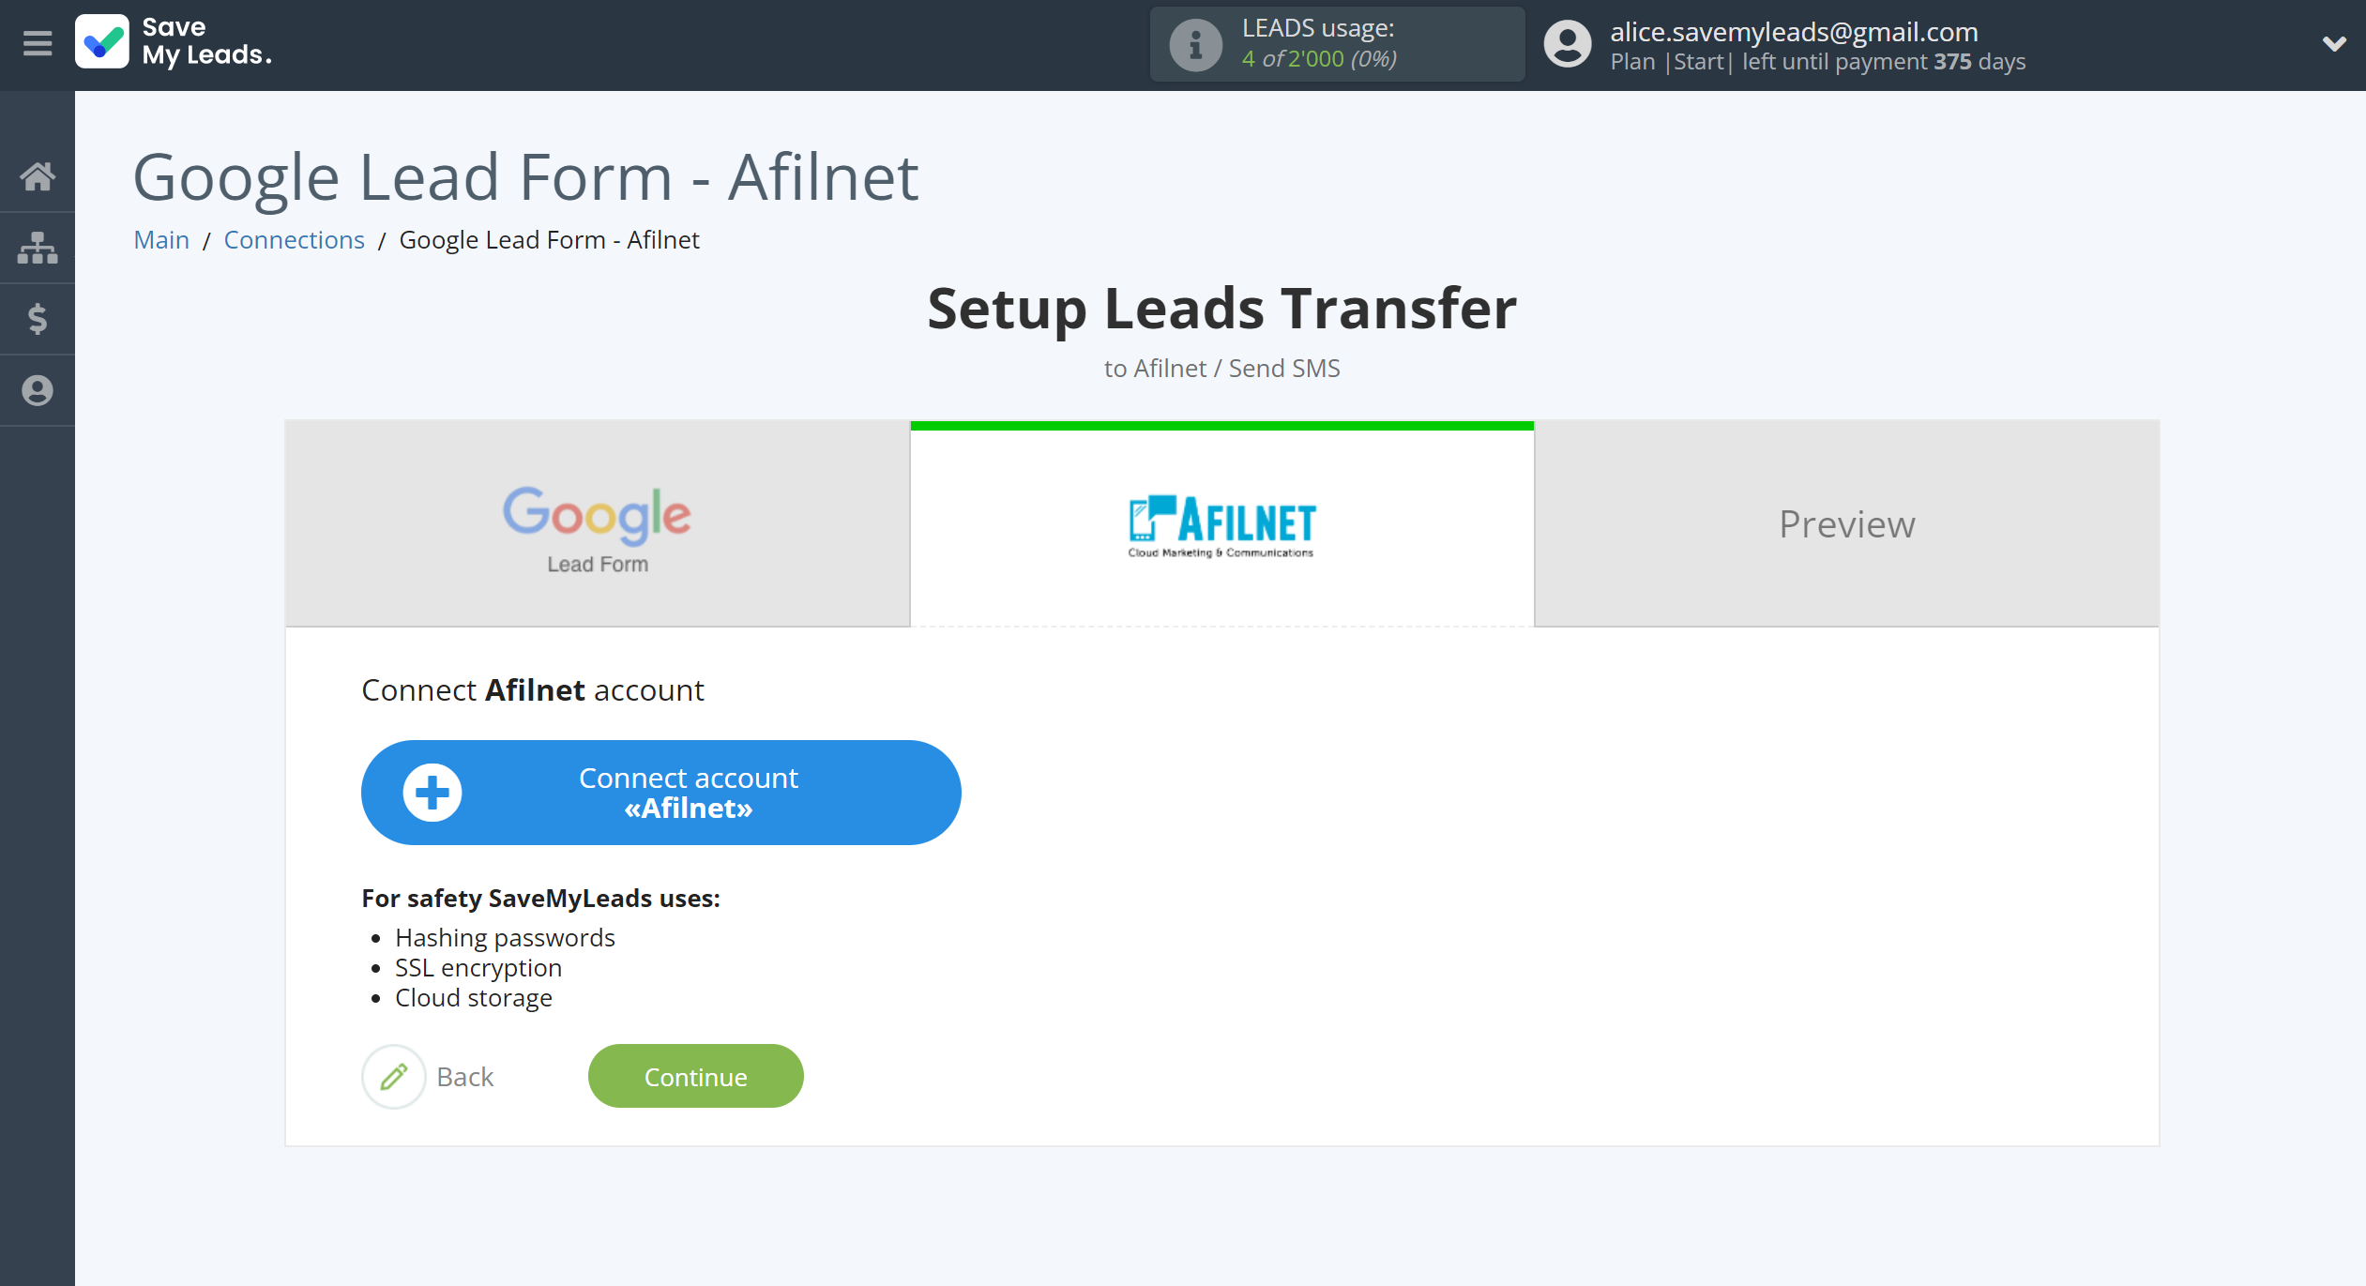Click the hamburger menu icon top-left

(37, 43)
